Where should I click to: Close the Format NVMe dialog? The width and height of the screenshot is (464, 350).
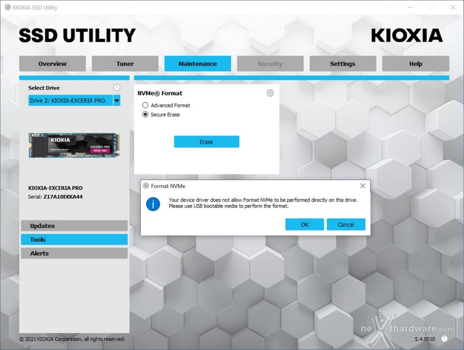pos(362,186)
